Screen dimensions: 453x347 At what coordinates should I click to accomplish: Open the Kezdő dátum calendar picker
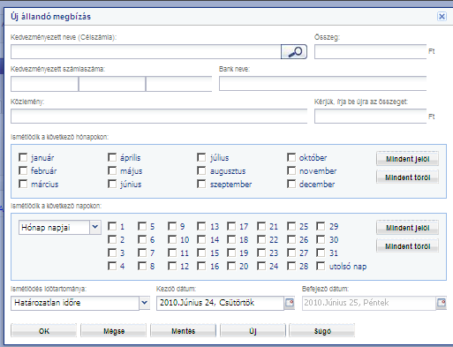[290, 303]
